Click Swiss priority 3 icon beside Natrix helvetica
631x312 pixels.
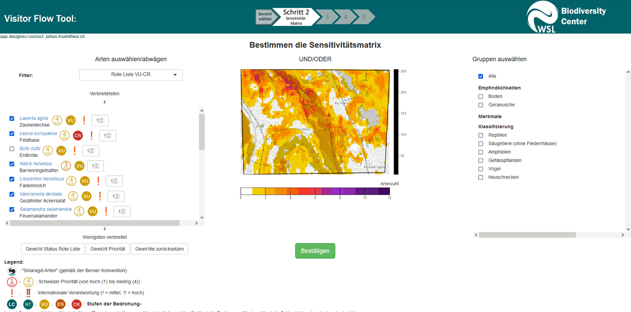pos(66,166)
